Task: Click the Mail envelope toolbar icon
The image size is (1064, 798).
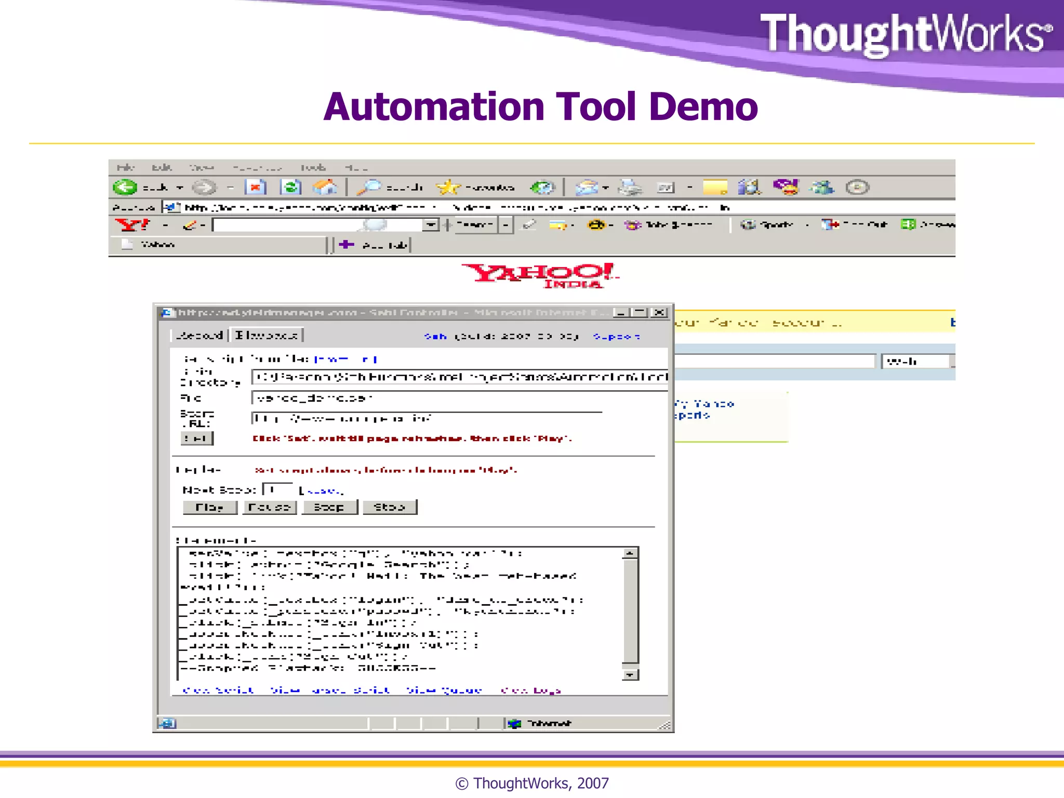Action: tap(587, 187)
